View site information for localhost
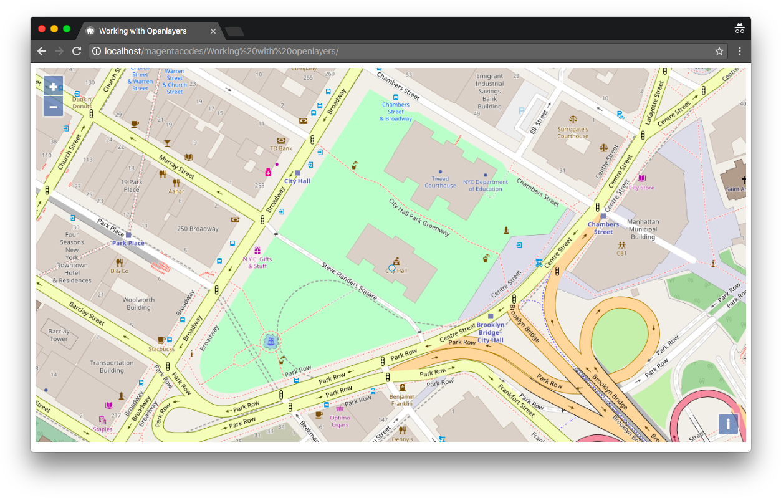Image resolution: width=781 pixels, height=498 pixels. pyautogui.click(x=97, y=51)
